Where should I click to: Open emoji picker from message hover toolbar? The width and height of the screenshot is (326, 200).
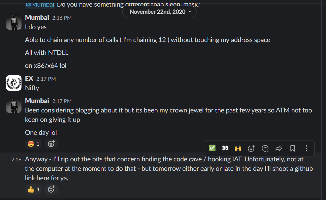tap(251, 148)
